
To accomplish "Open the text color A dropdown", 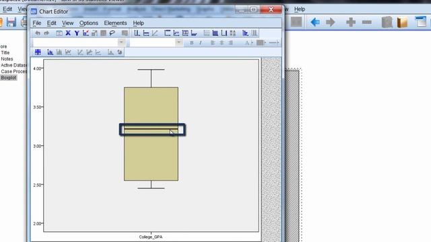I will (248, 42).
